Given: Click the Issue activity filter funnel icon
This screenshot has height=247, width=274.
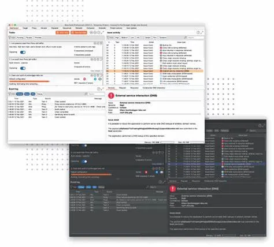Looking at the screenshot, I should pyautogui.click(x=109, y=38).
